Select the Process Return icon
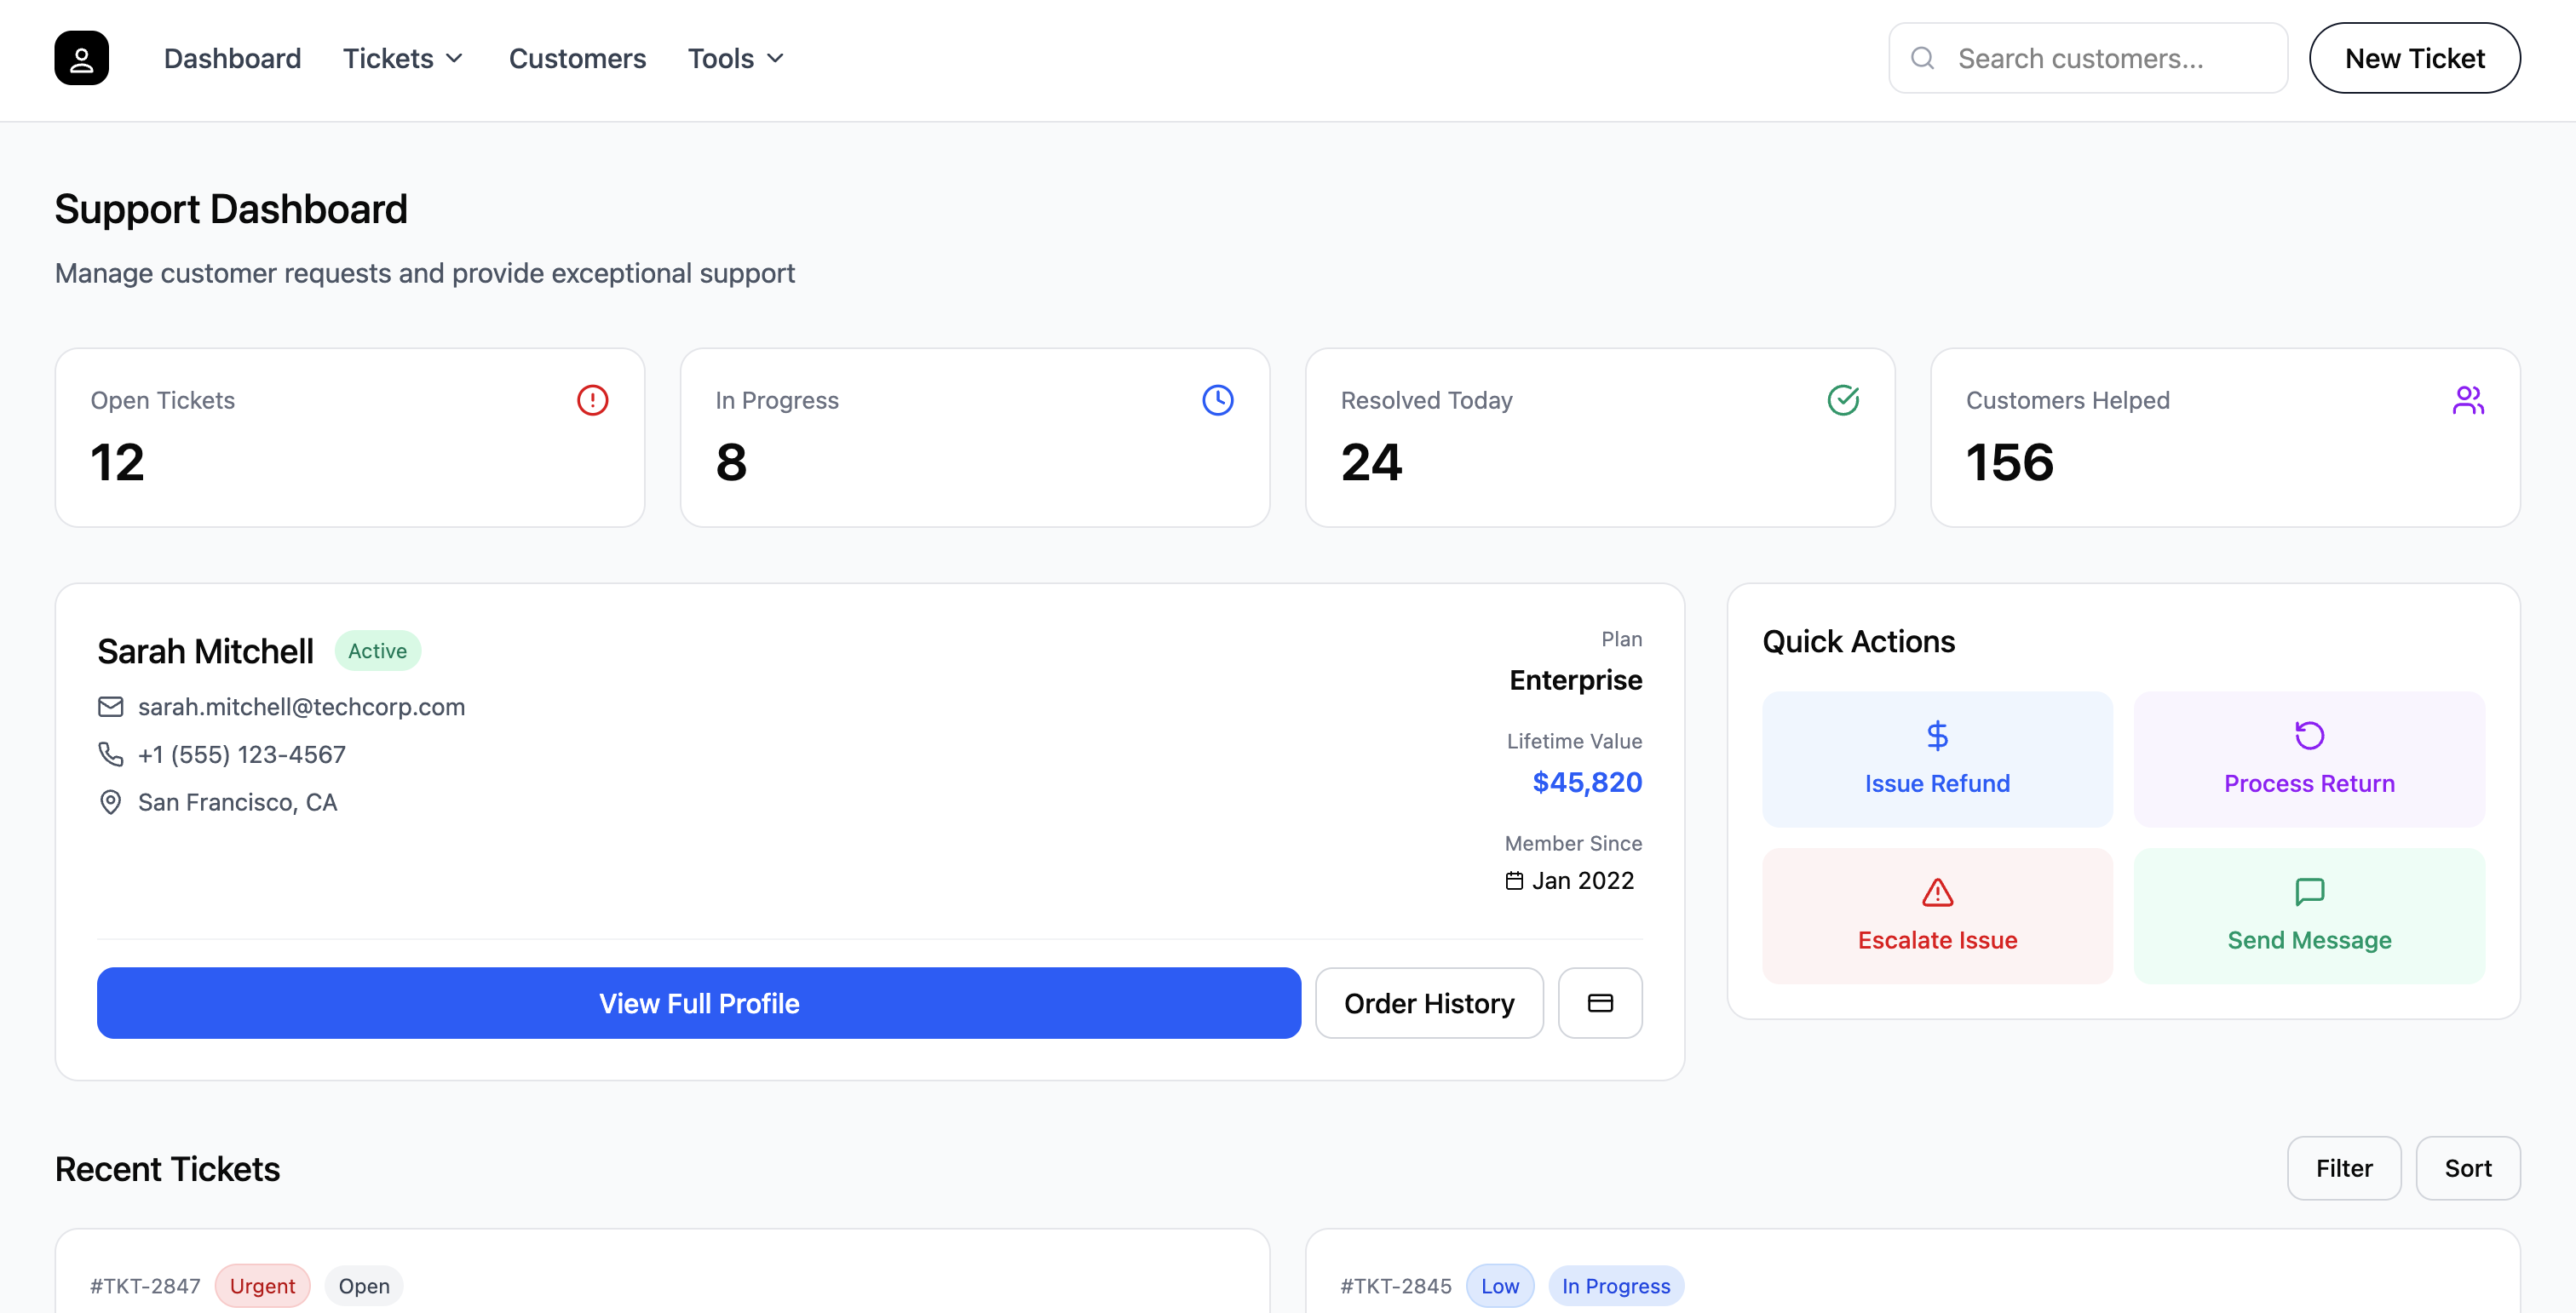The height and width of the screenshot is (1313, 2576). [2309, 736]
